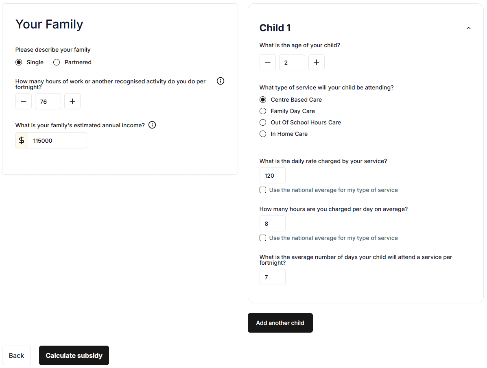Decrease the child's age by one
The width and height of the screenshot is (487, 368).
click(268, 63)
